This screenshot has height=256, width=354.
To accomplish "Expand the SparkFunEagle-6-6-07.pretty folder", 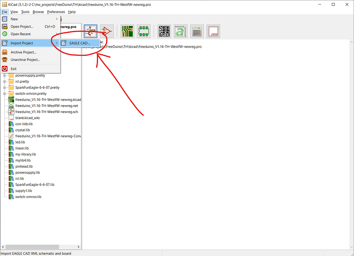I will click(4, 87).
